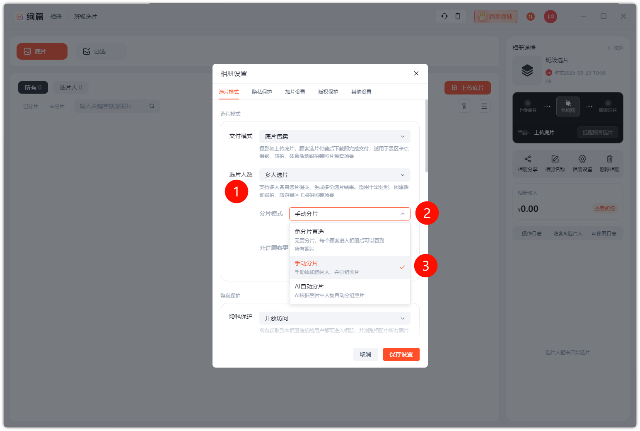Open the 隐私保护 access dropdown
This screenshot has height=431, width=640.
[x=334, y=318]
